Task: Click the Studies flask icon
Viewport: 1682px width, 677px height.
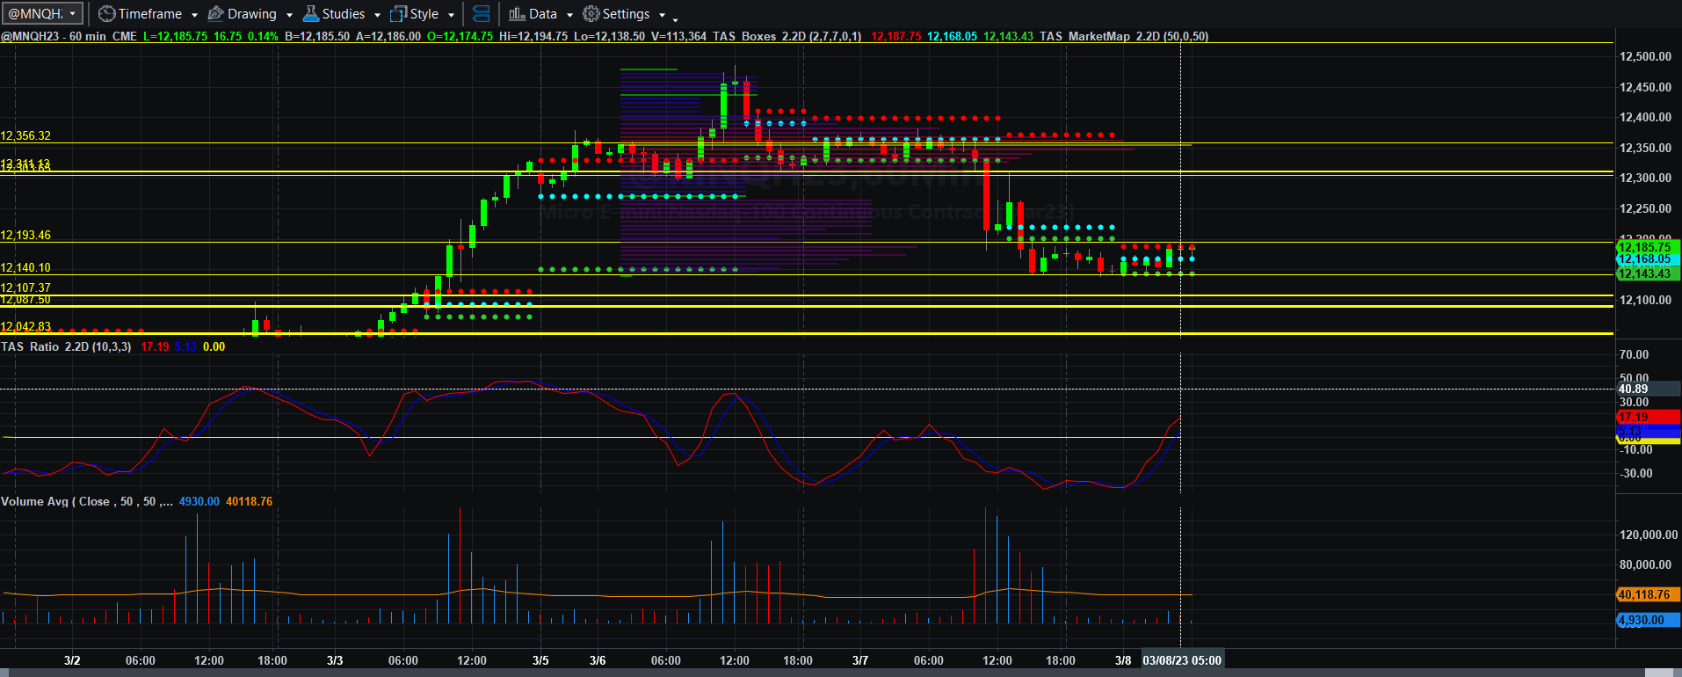Action: [x=310, y=14]
